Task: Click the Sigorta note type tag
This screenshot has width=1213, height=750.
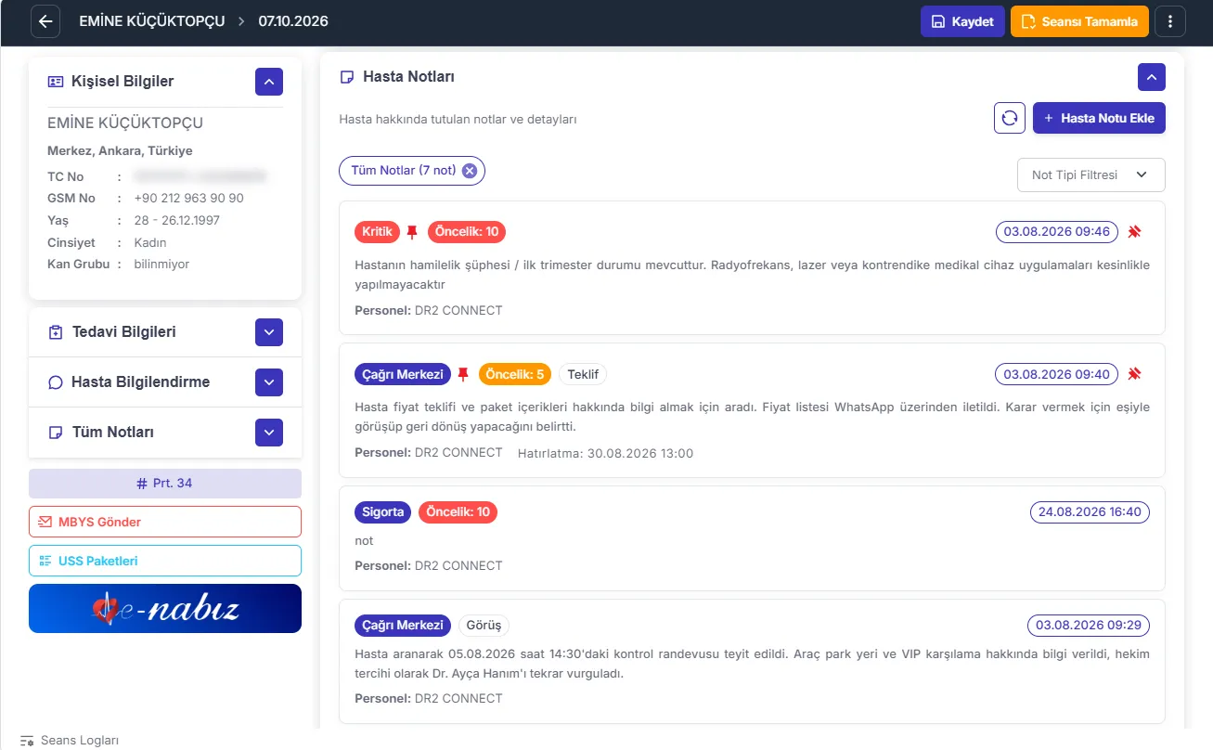Action: 382,511
